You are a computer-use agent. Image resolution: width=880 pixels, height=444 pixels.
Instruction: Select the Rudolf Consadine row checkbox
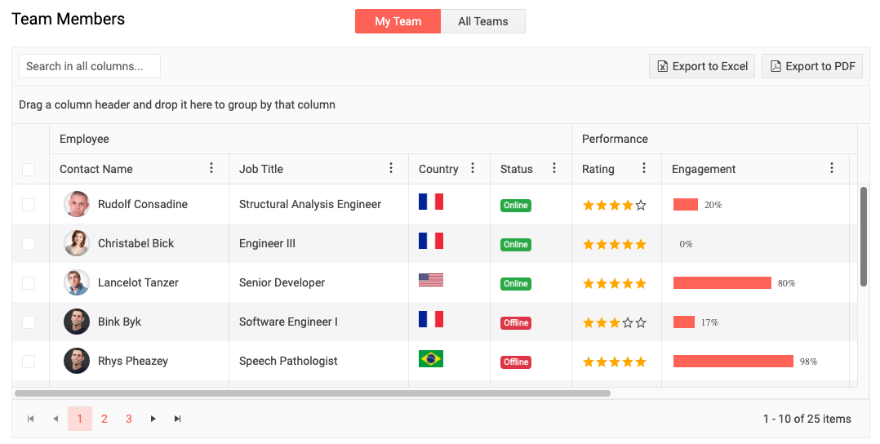pos(29,205)
